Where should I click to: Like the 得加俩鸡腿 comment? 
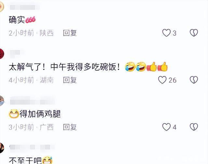coord(166,127)
